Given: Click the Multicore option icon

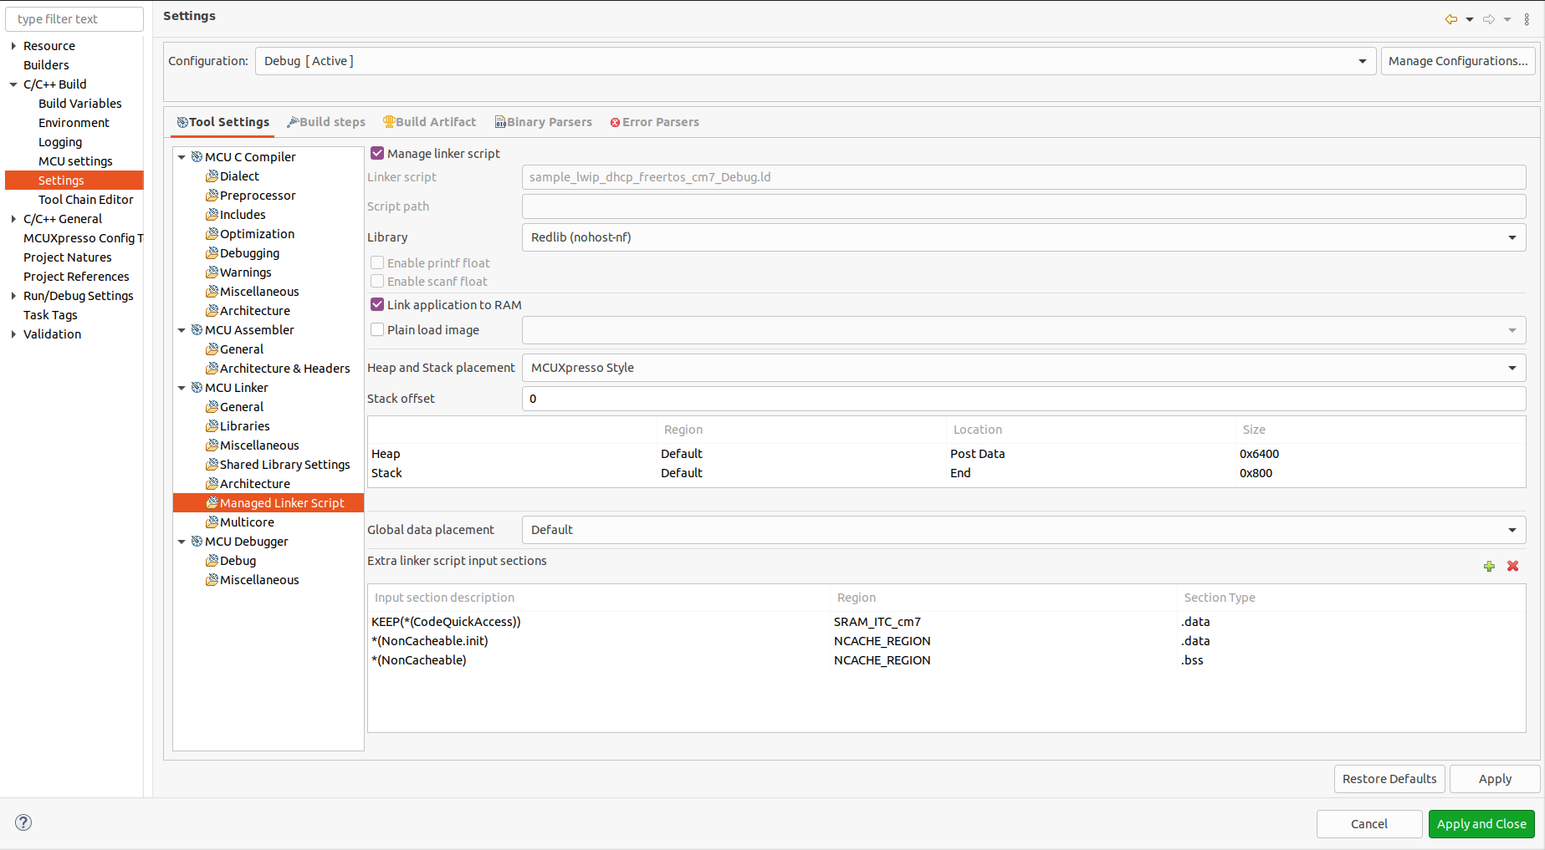Looking at the screenshot, I should (x=212, y=522).
